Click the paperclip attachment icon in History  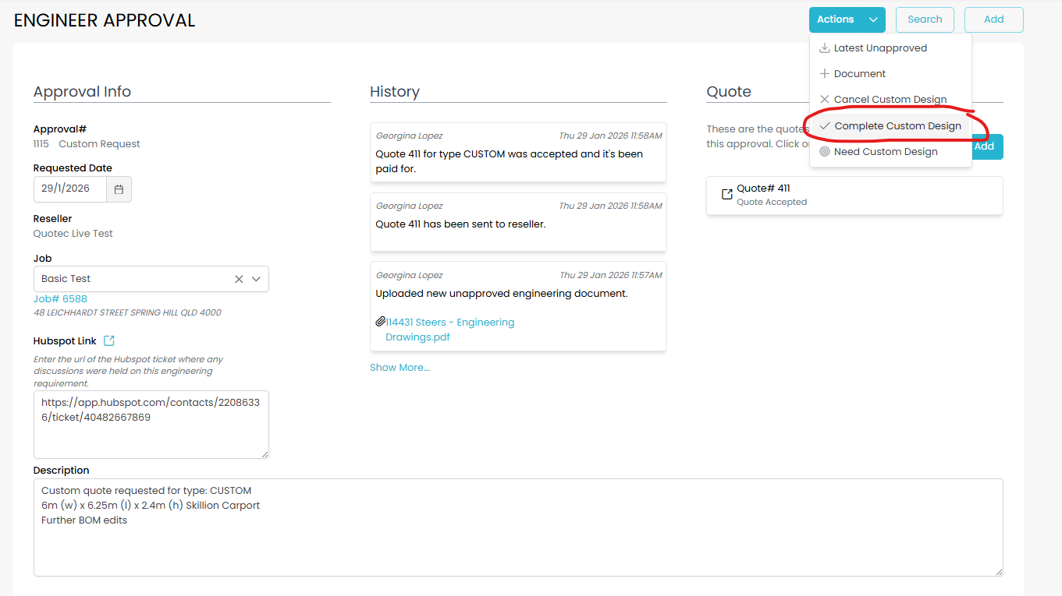coord(380,322)
